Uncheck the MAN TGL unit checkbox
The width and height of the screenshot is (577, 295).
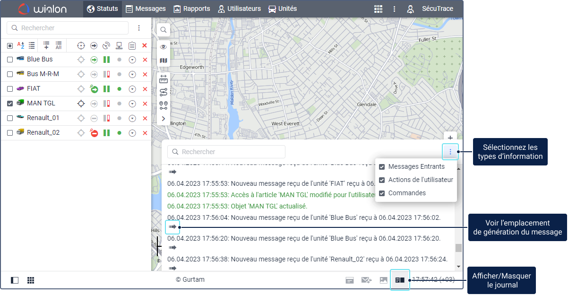pyautogui.click(x=10, y=104)
